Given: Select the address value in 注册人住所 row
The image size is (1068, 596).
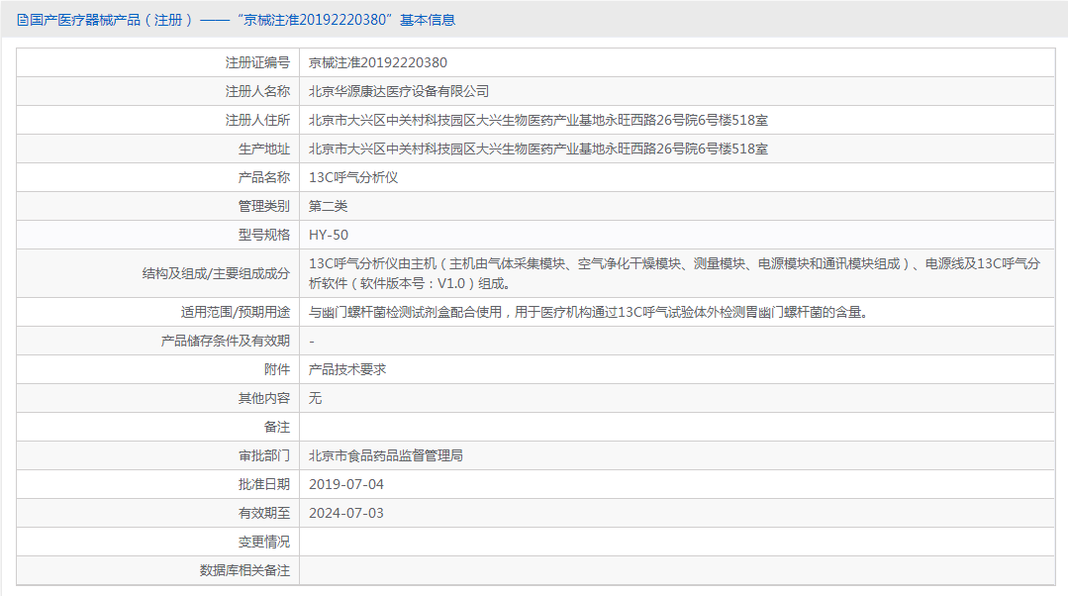Looking at the screenshot, I should point(538,120).
